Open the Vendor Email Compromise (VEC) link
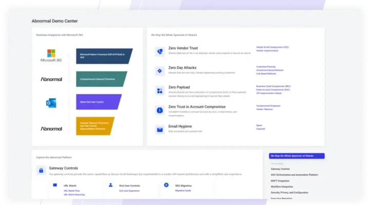 click(272, 47)
